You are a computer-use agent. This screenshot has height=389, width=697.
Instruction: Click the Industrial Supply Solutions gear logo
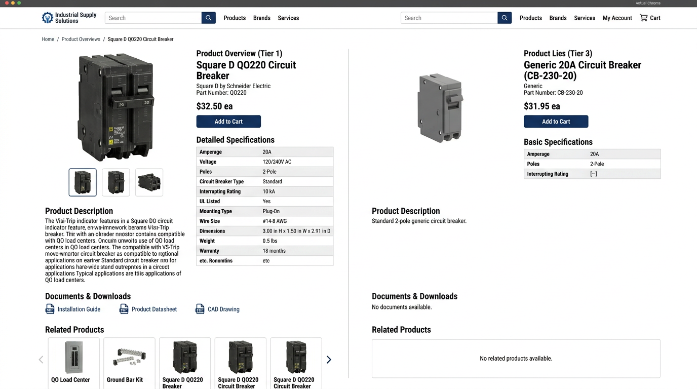point(48,18)
